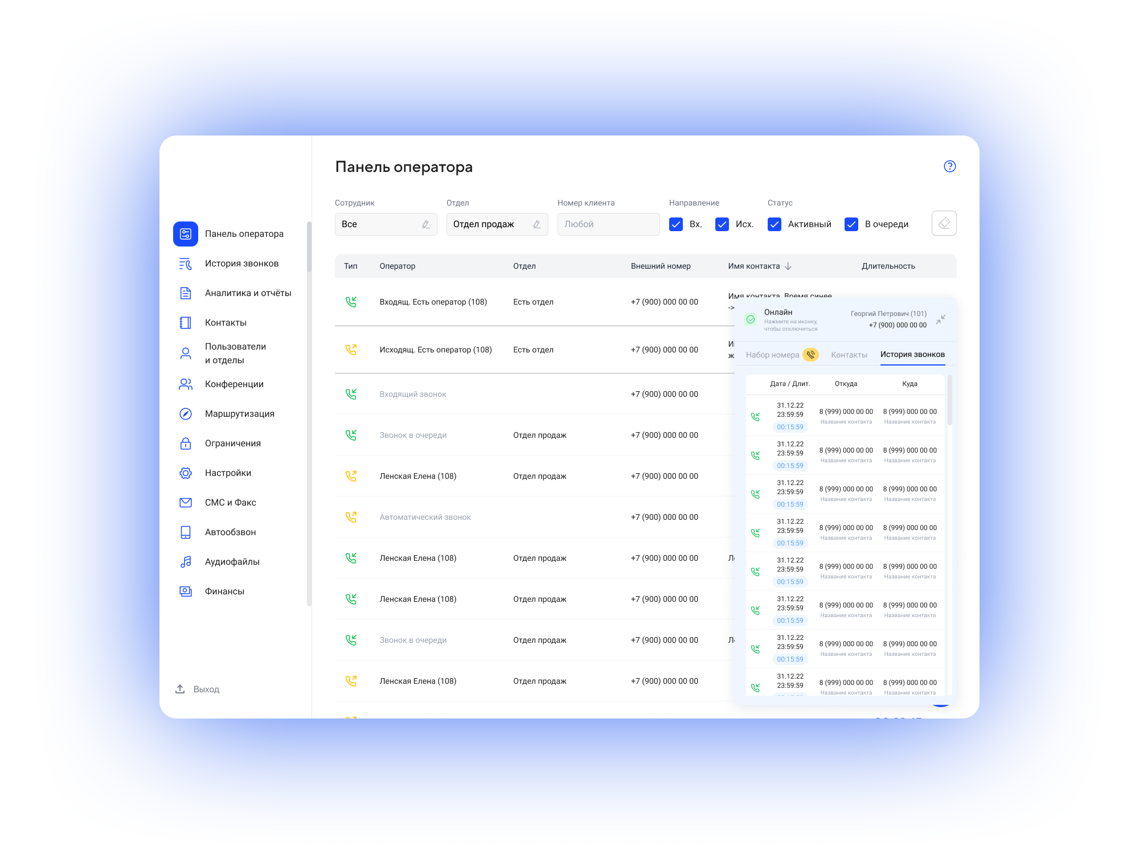Open the Отдел dropdown showing Отдел продаж

(x=497, y=224)
